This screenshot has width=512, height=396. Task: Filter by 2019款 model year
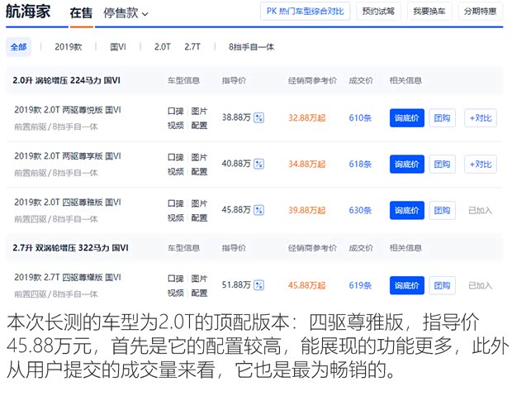coord(69,47)
